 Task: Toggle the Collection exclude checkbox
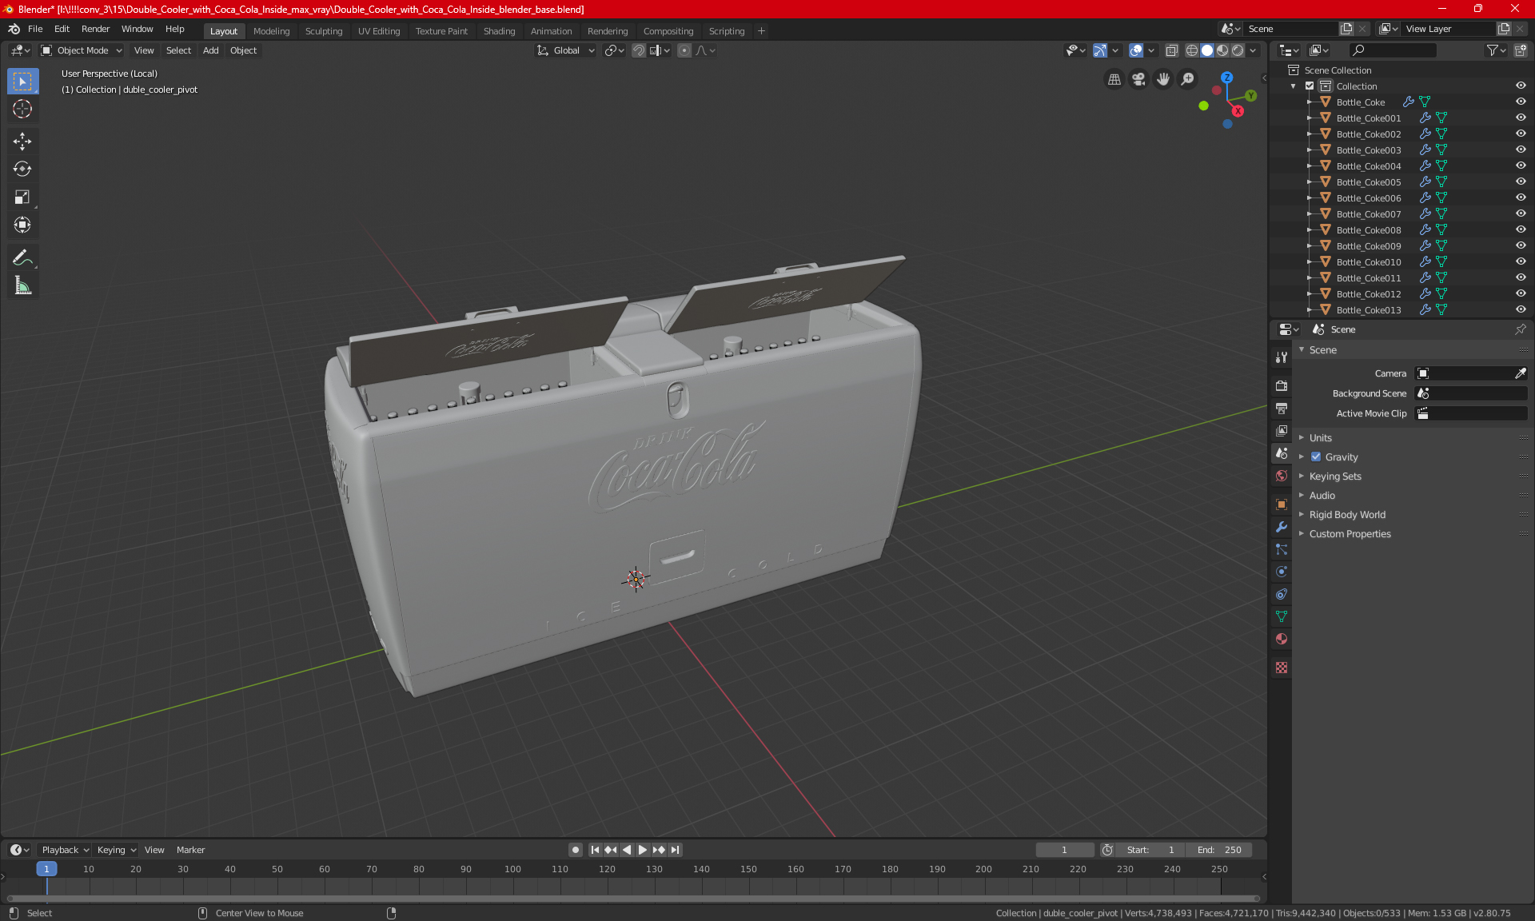tap(1310, 86)
